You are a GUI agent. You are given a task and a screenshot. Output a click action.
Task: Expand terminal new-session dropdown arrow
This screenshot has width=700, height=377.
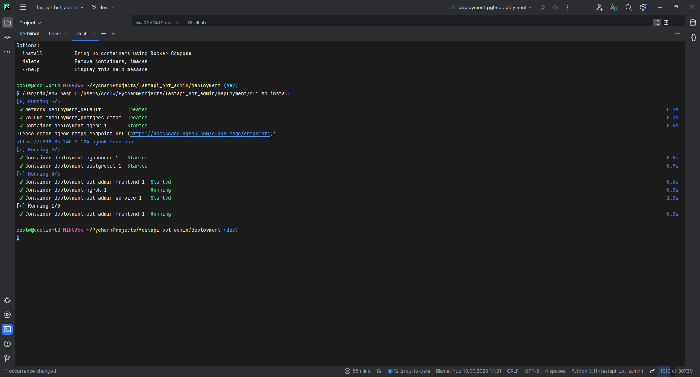(x=113, y=34)
